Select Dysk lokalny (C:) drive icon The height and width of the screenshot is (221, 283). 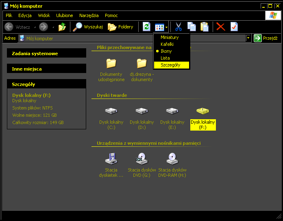111,111
